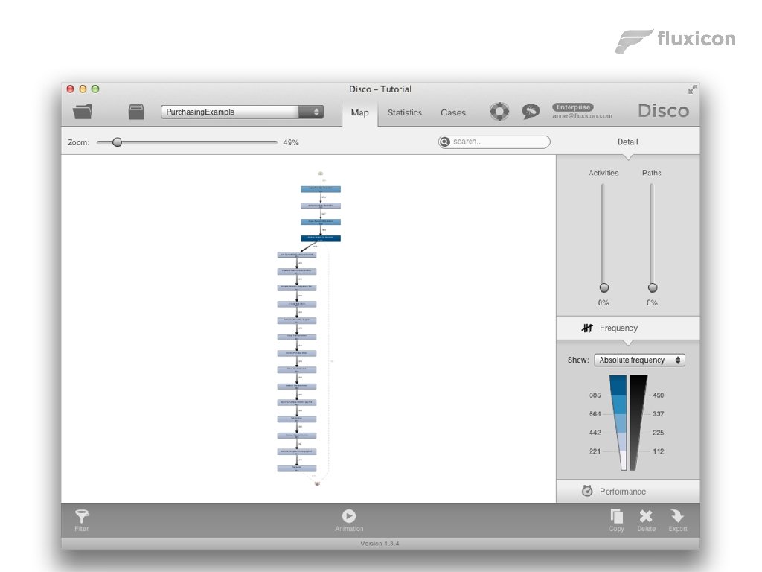Open the Filter funnel icon
This screenshot has height=572, width=762.
[82, 516]
